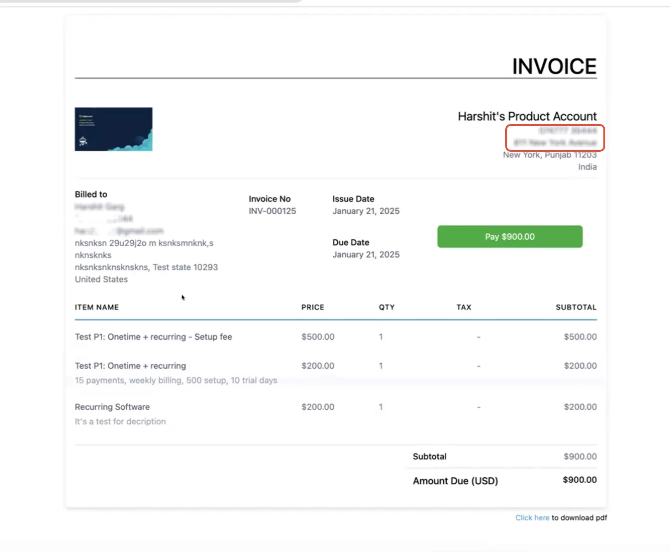Image resolution: width=670 pixels, height=552 pixels.
Task: Click the 15 payments weekly billing description
Action: 176,380
